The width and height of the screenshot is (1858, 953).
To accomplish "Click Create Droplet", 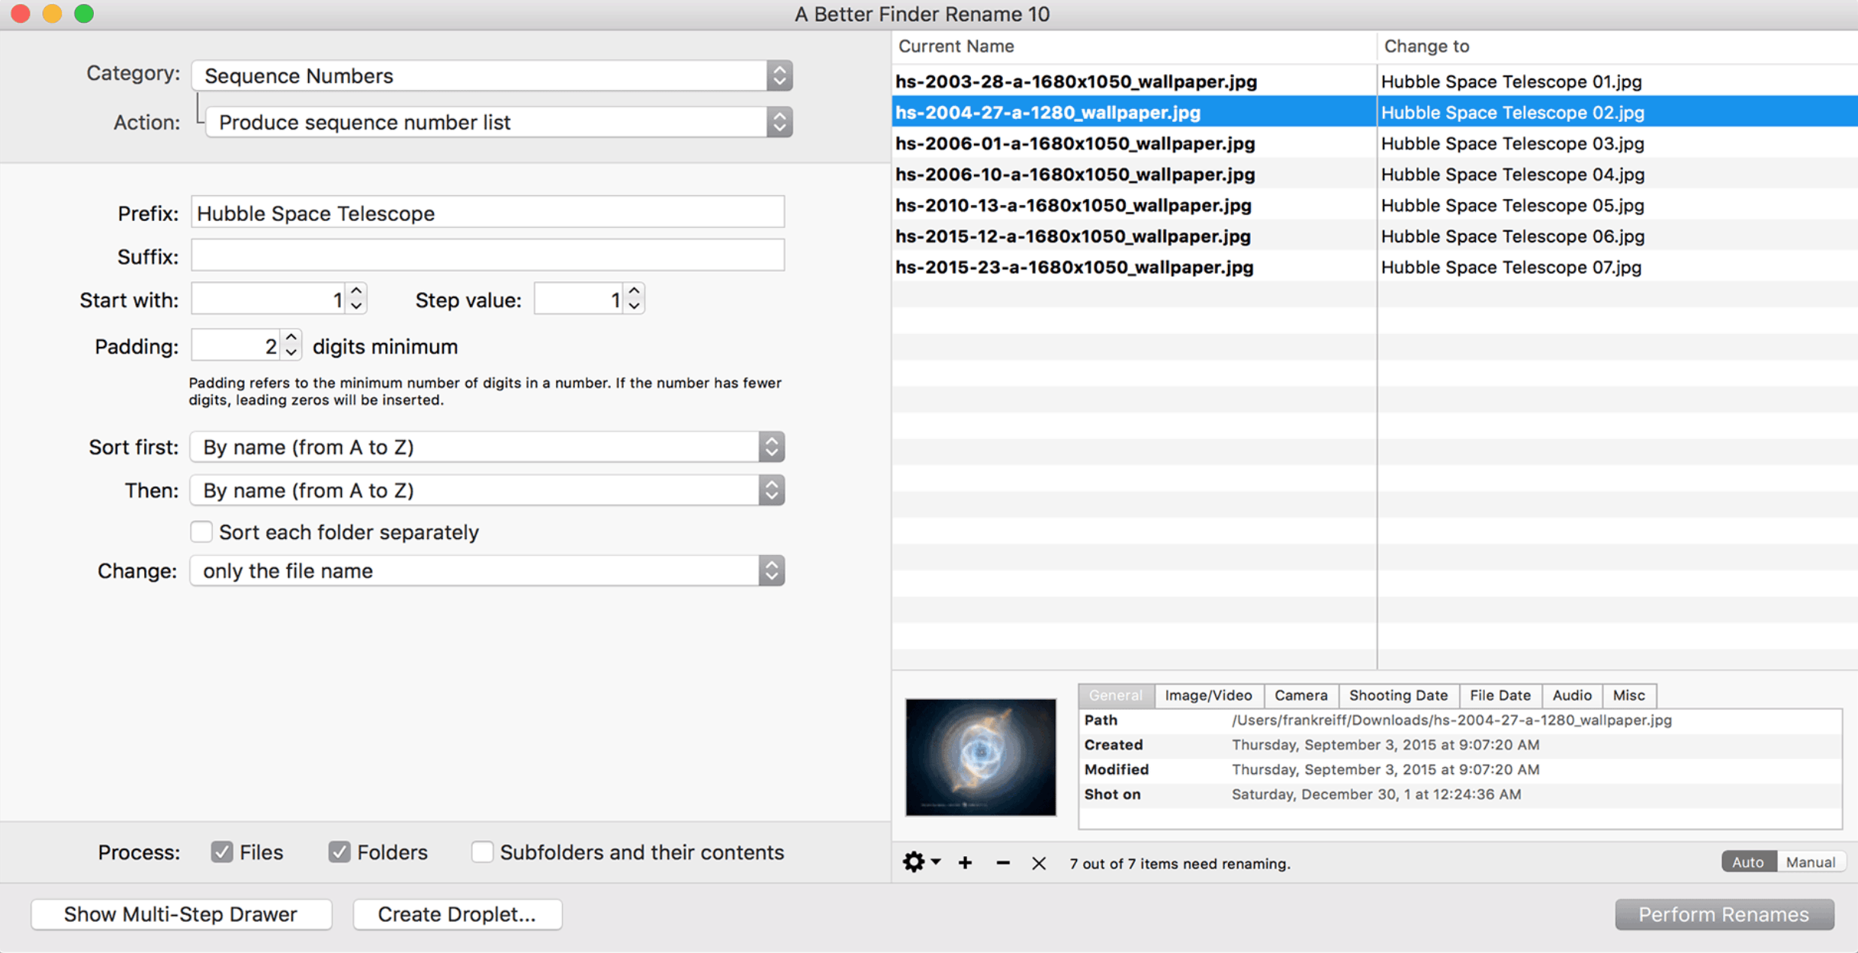I will [457, 914].
